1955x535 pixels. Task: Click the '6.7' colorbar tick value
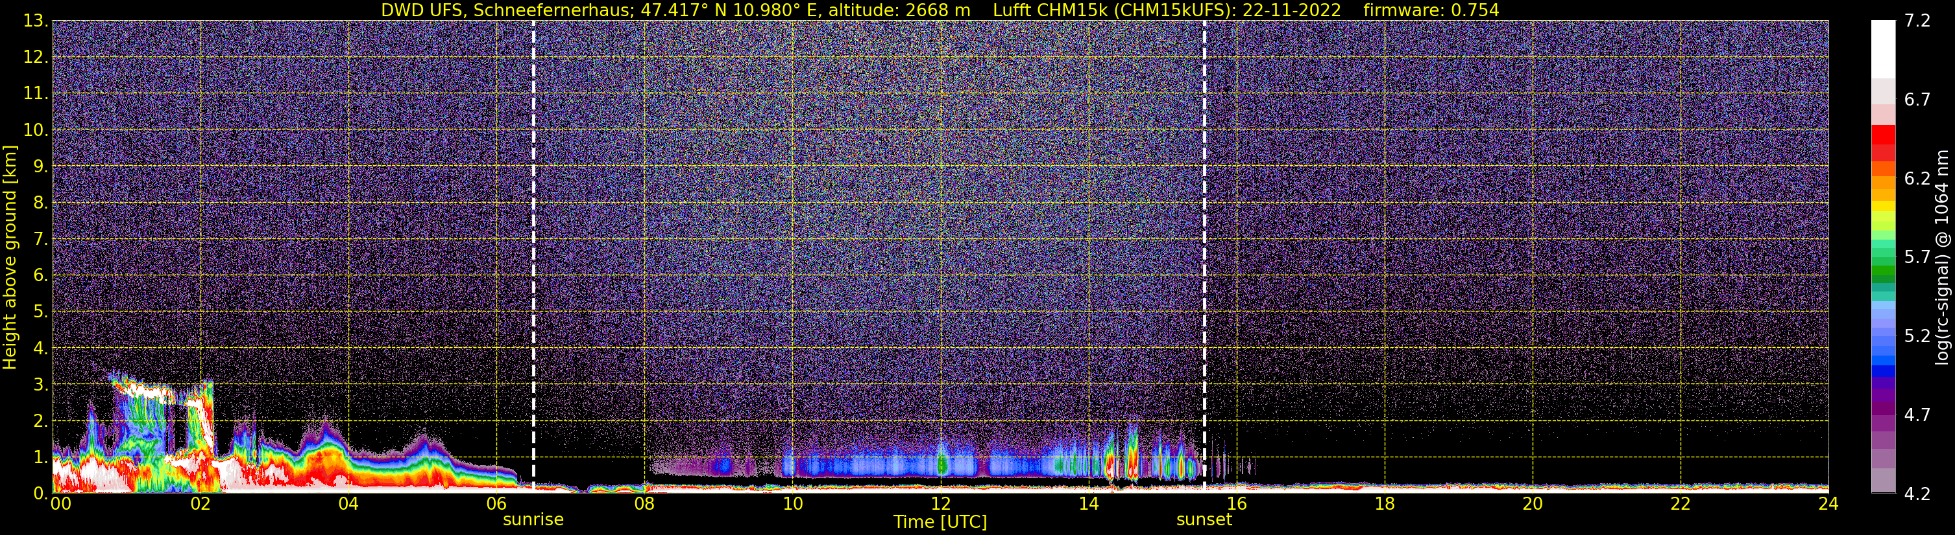coord(1917,99)
